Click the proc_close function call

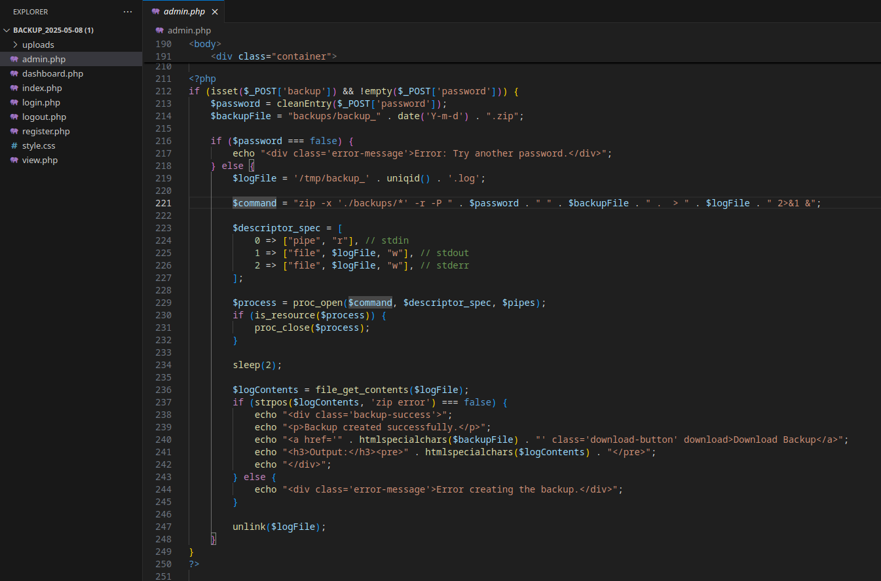(282, 328)
